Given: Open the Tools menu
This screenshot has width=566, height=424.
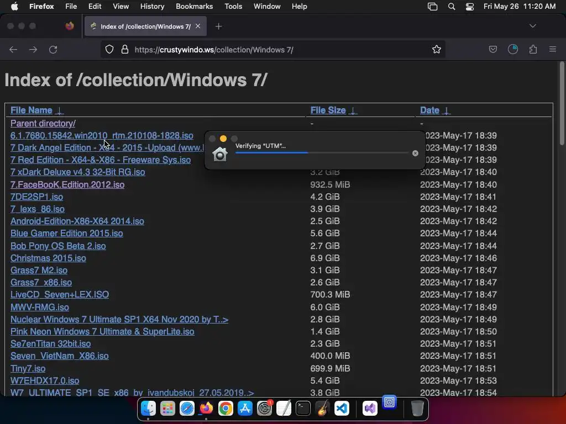Looking at the screenshot, I should tap(233, 7).
